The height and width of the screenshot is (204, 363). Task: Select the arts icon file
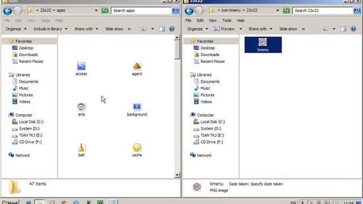coord(81,109)
